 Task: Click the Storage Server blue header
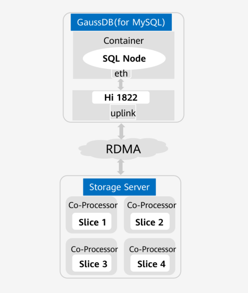pyautogui.click(x=119, y=187)
